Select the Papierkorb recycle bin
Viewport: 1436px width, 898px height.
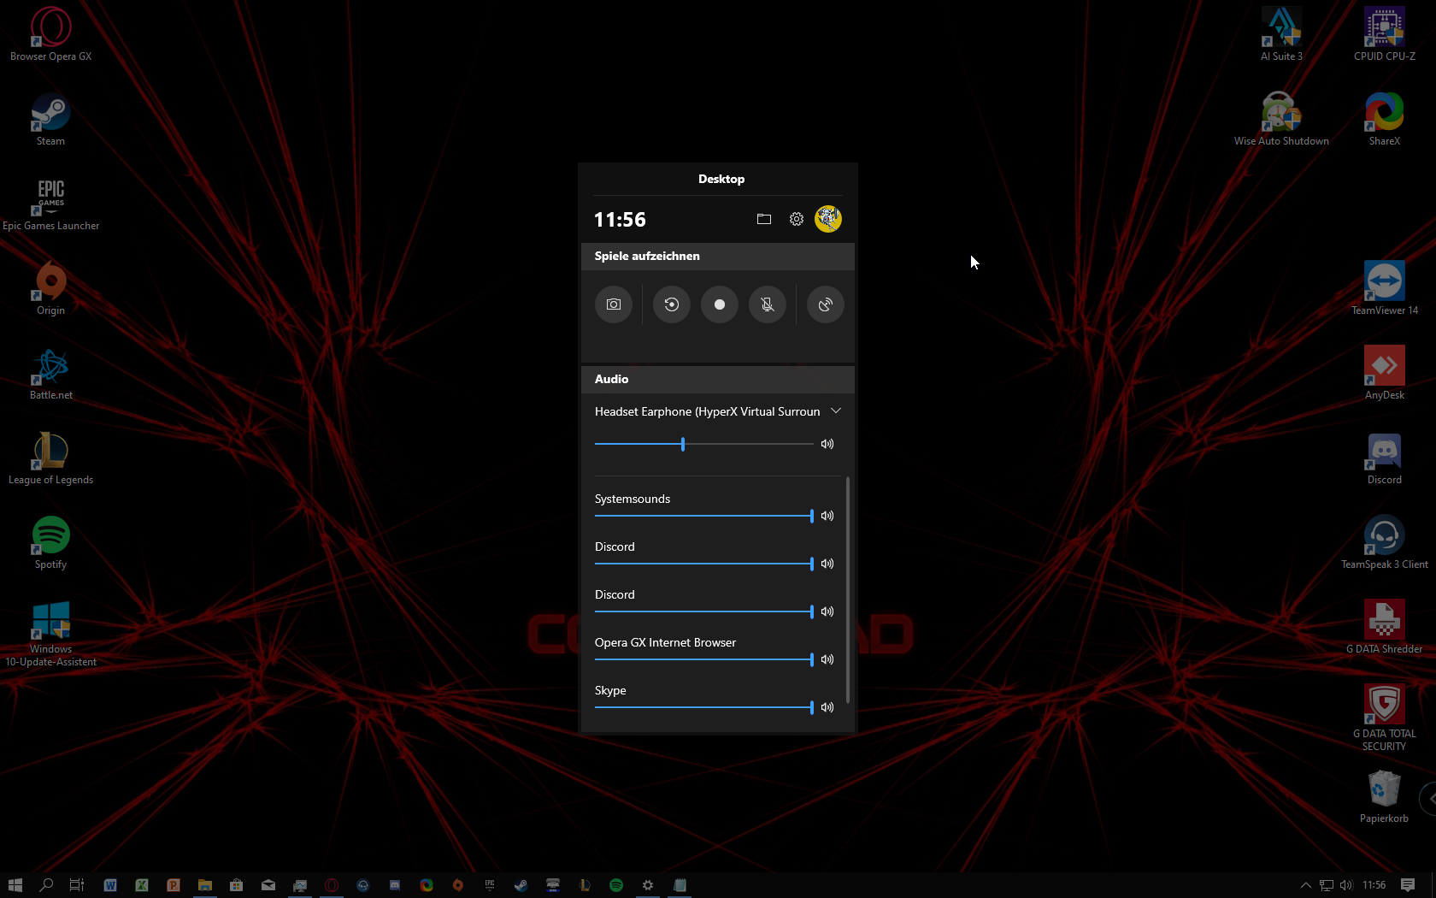click(x=1385, y=796)
